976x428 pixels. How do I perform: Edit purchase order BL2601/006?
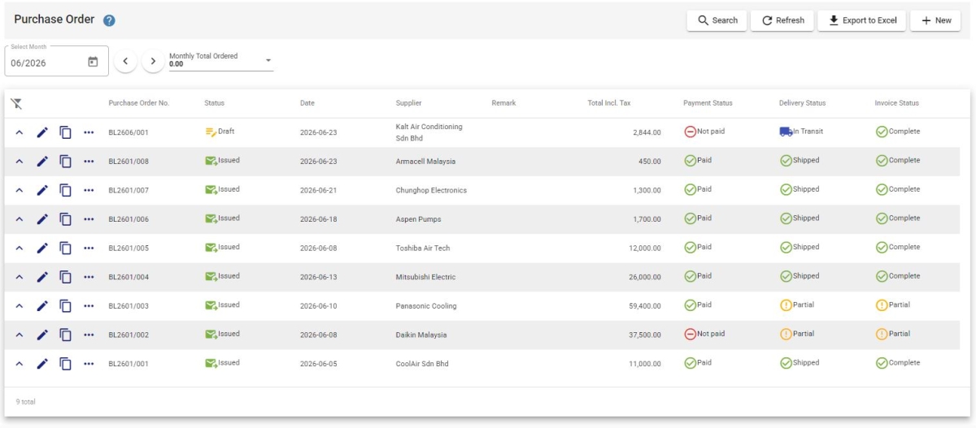(42, 219)
